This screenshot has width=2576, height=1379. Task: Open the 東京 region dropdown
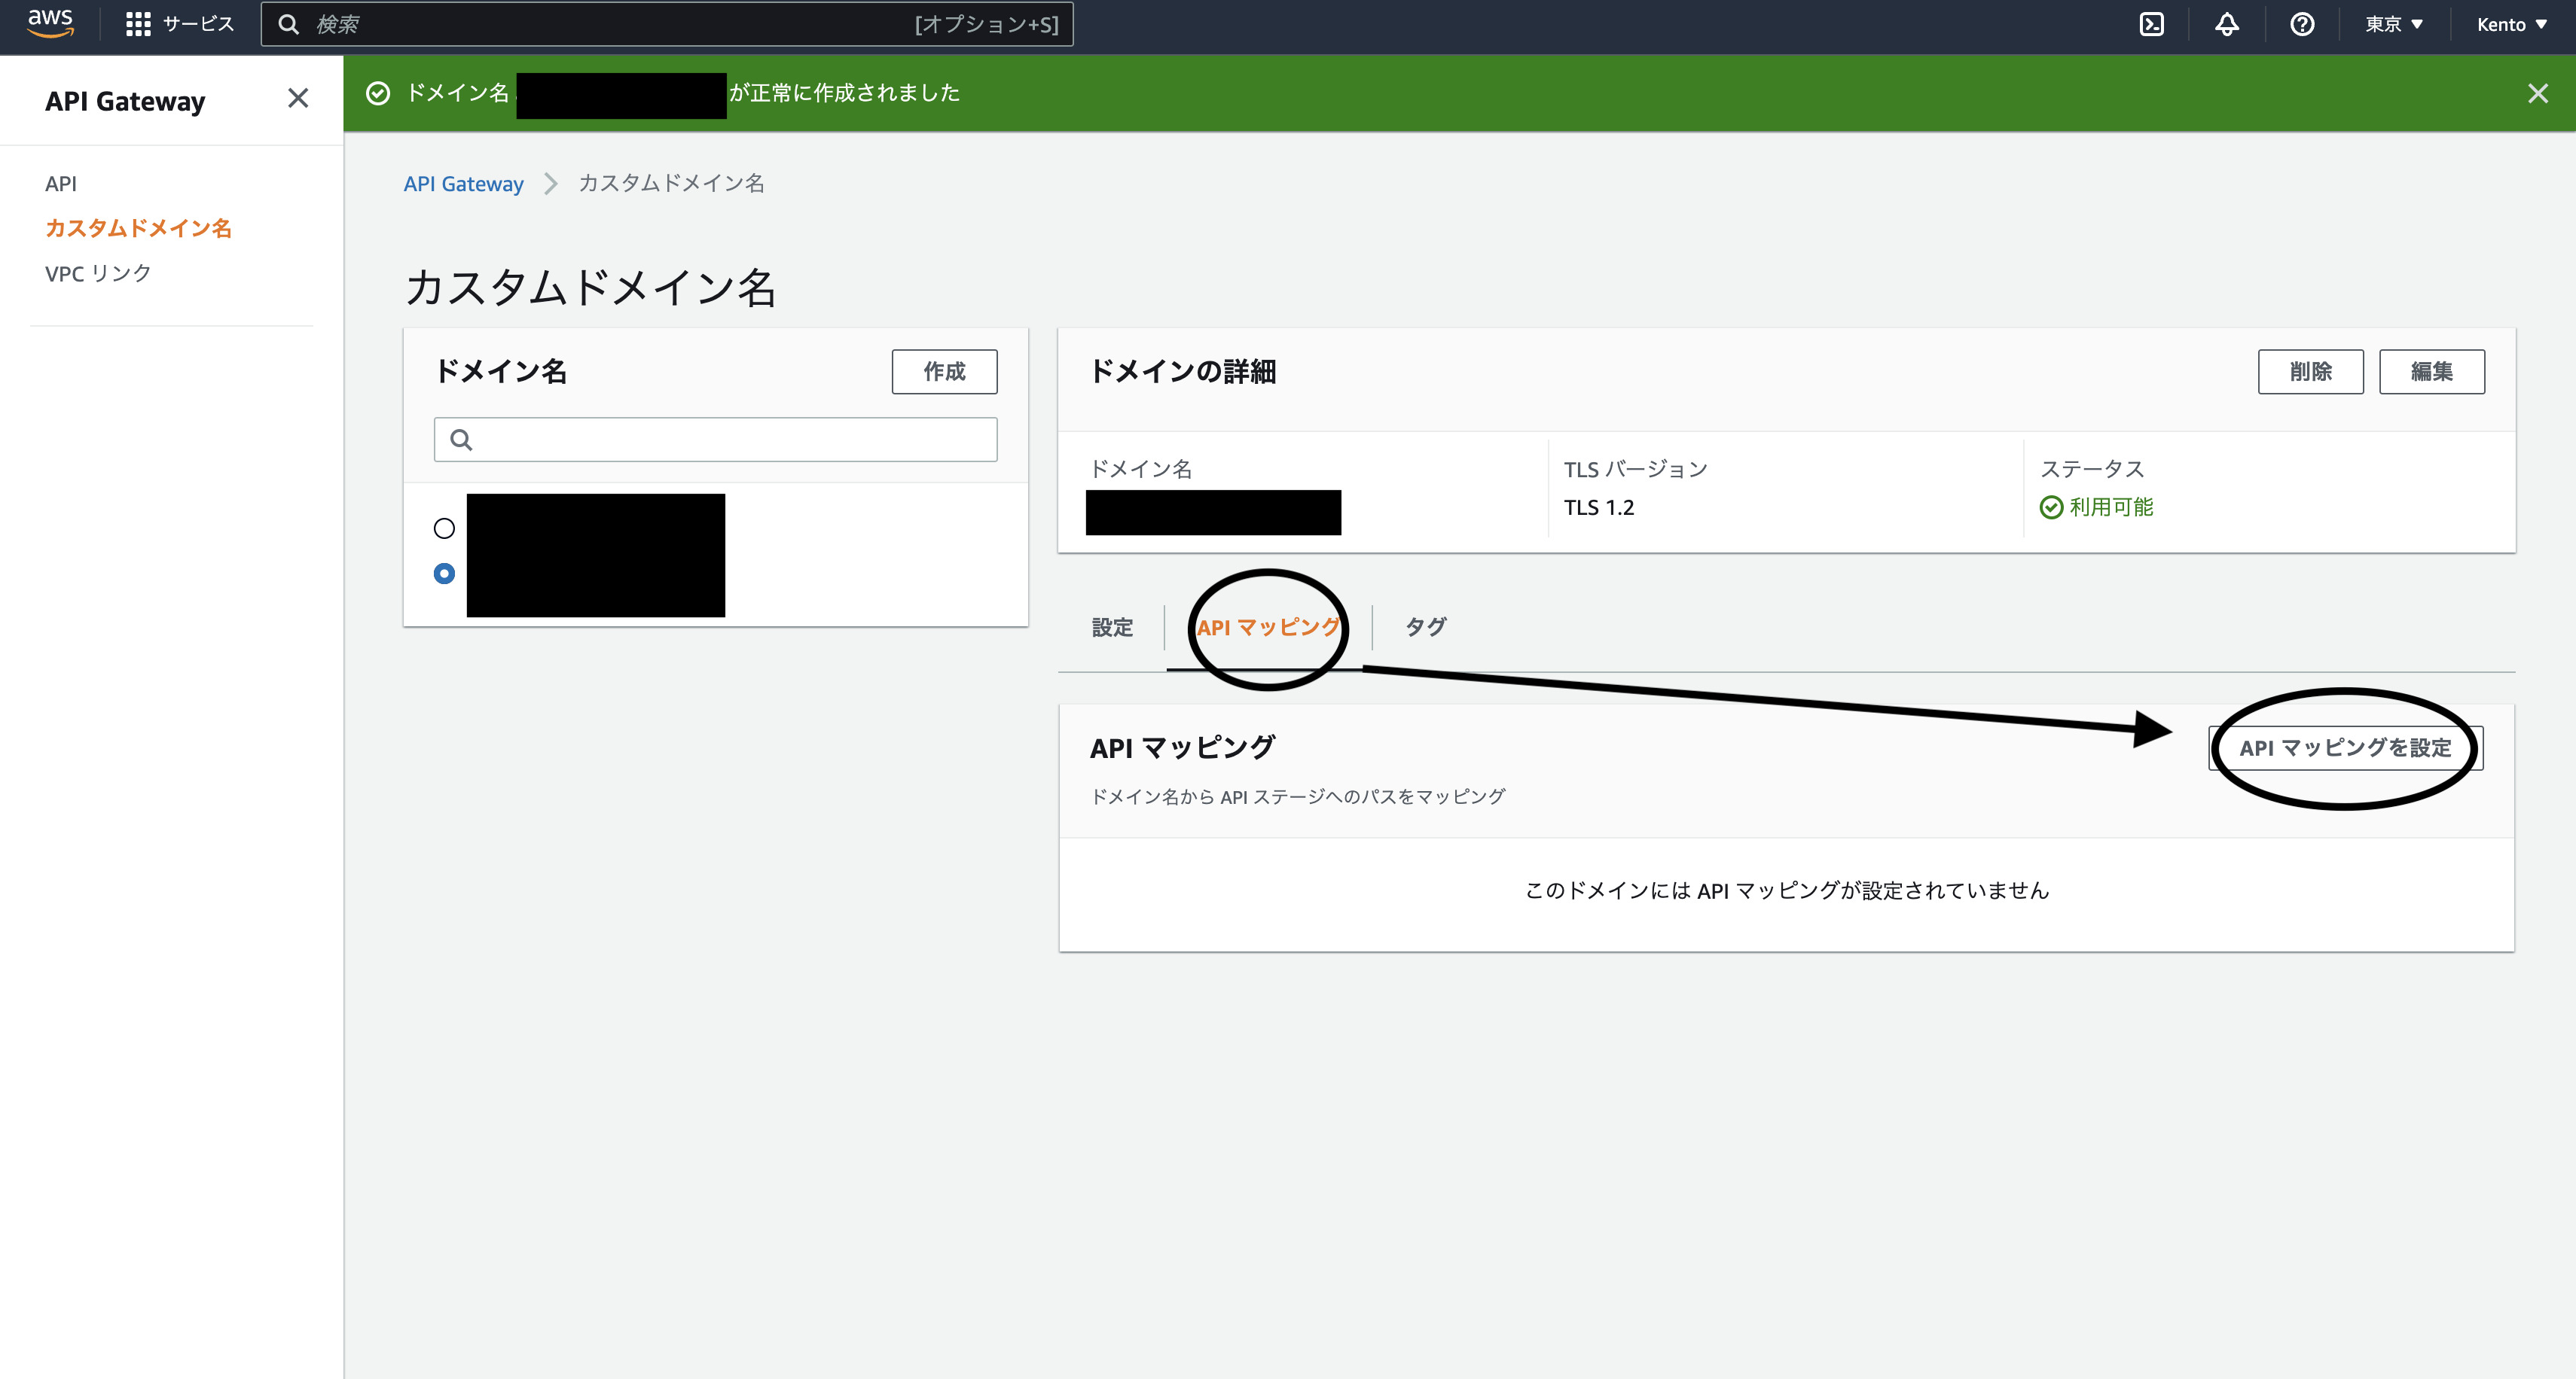[2394, 24]
